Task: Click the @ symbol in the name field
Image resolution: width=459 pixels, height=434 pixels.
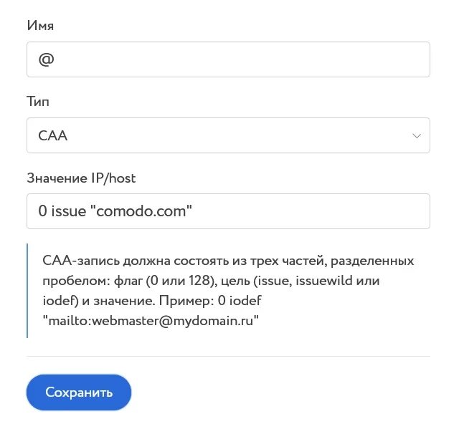Action: coord(47,59)
